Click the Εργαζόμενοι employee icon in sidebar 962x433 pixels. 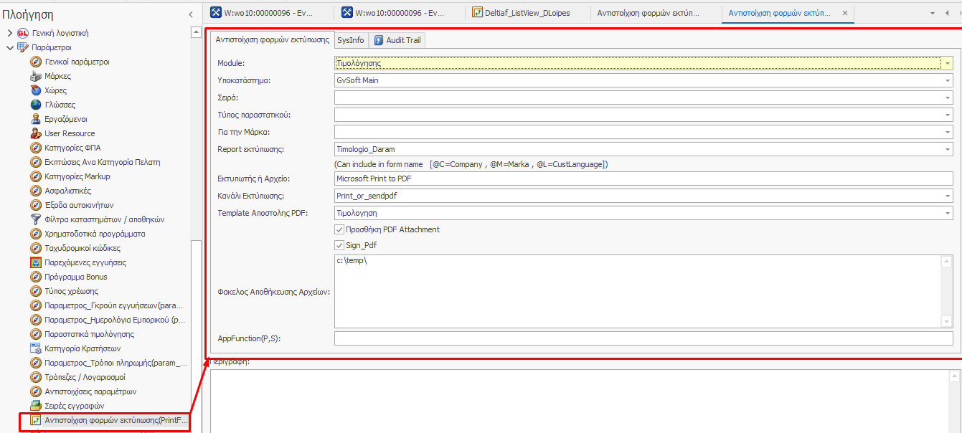[36, 119]
